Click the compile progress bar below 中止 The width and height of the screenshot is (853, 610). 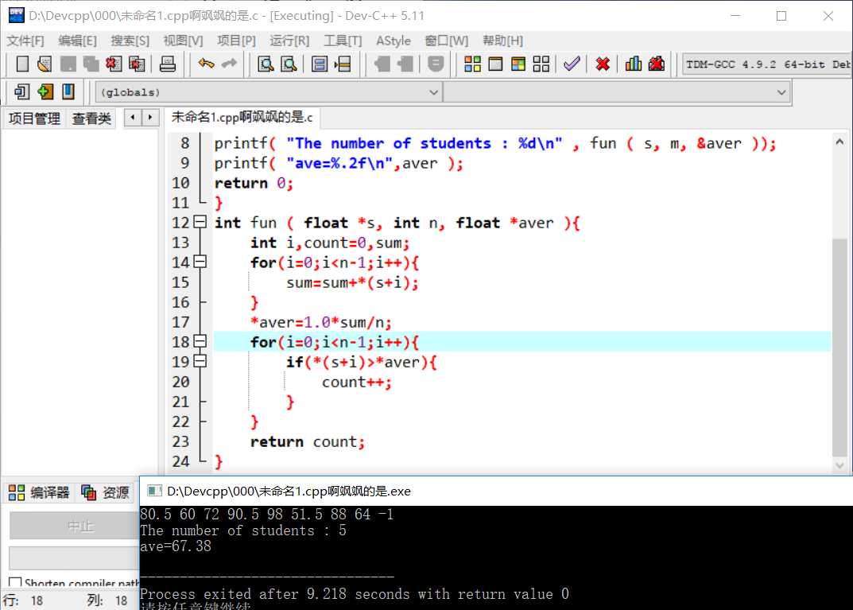tap(74, 558)
